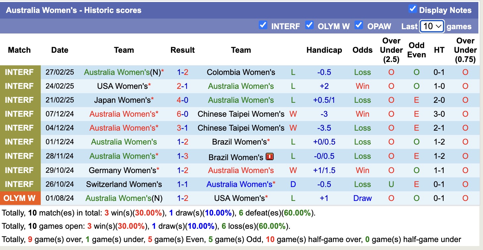Toggle the Display Notes checkbox
Screen dimensions: 483x250
[x=412, y=9]
